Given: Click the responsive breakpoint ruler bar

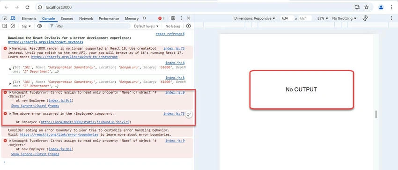Looking at the screenshot, I should [296, 25].
